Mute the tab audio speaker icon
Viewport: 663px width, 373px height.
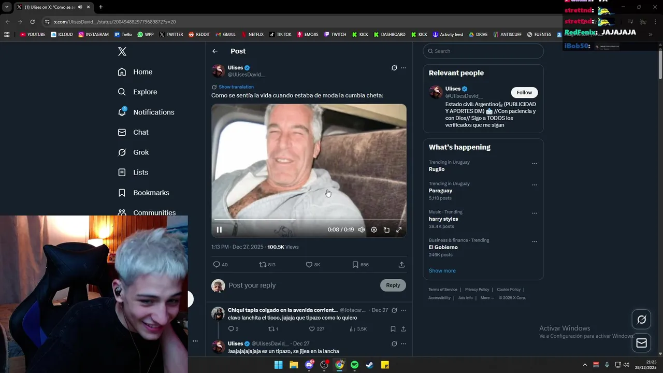pyautogui.click(x=80, y=7)
